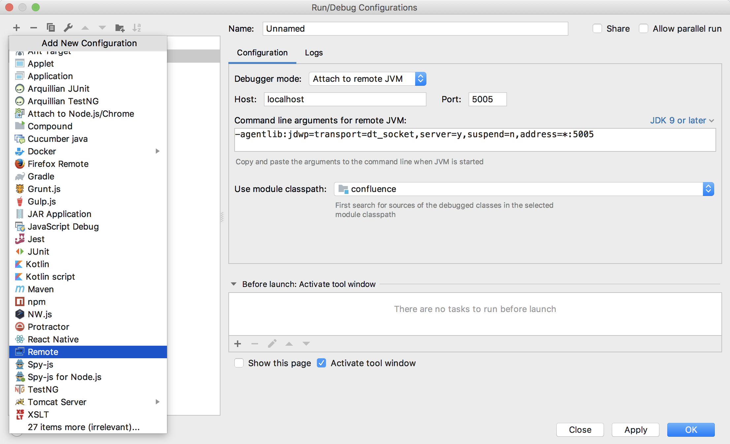Choose the Jest configuration type
Image resolution: width=730 pixels, height=444 pixels.
(x=88, y=239)
